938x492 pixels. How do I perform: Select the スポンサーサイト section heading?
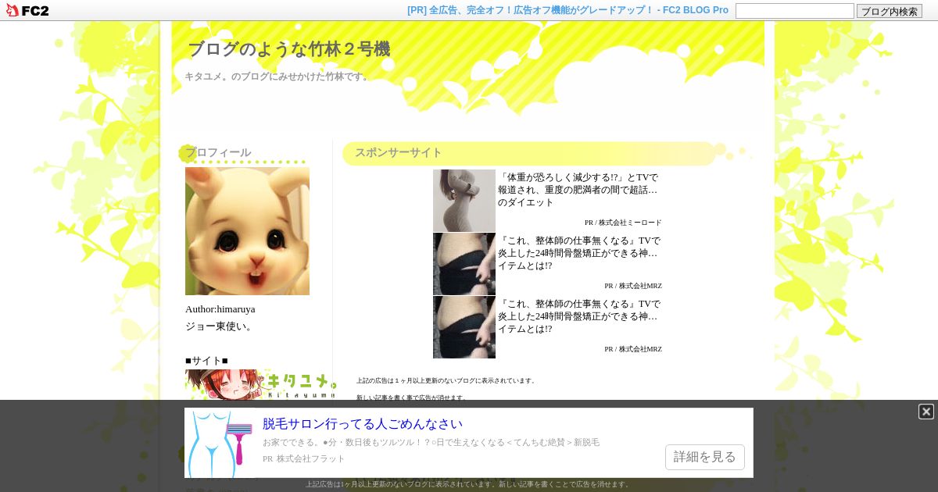399,152
